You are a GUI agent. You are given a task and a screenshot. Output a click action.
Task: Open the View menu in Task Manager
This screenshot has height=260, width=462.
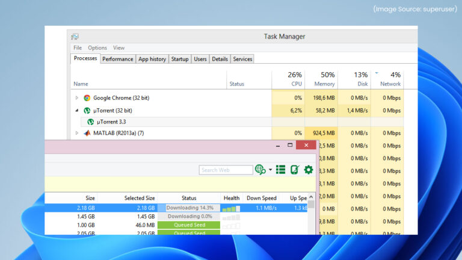[x=119, y=48]
